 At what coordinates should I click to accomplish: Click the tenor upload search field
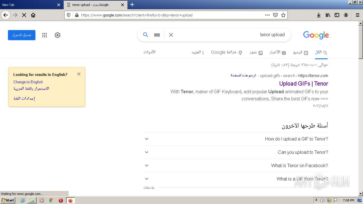click(x=230, y=35)
